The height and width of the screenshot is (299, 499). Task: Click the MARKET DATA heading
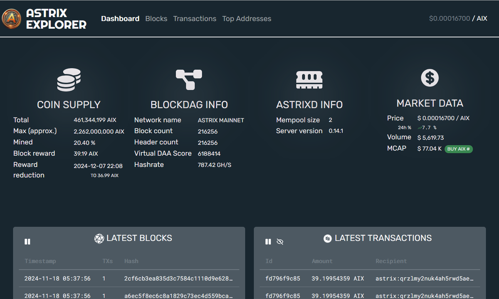tap(430, 103)
